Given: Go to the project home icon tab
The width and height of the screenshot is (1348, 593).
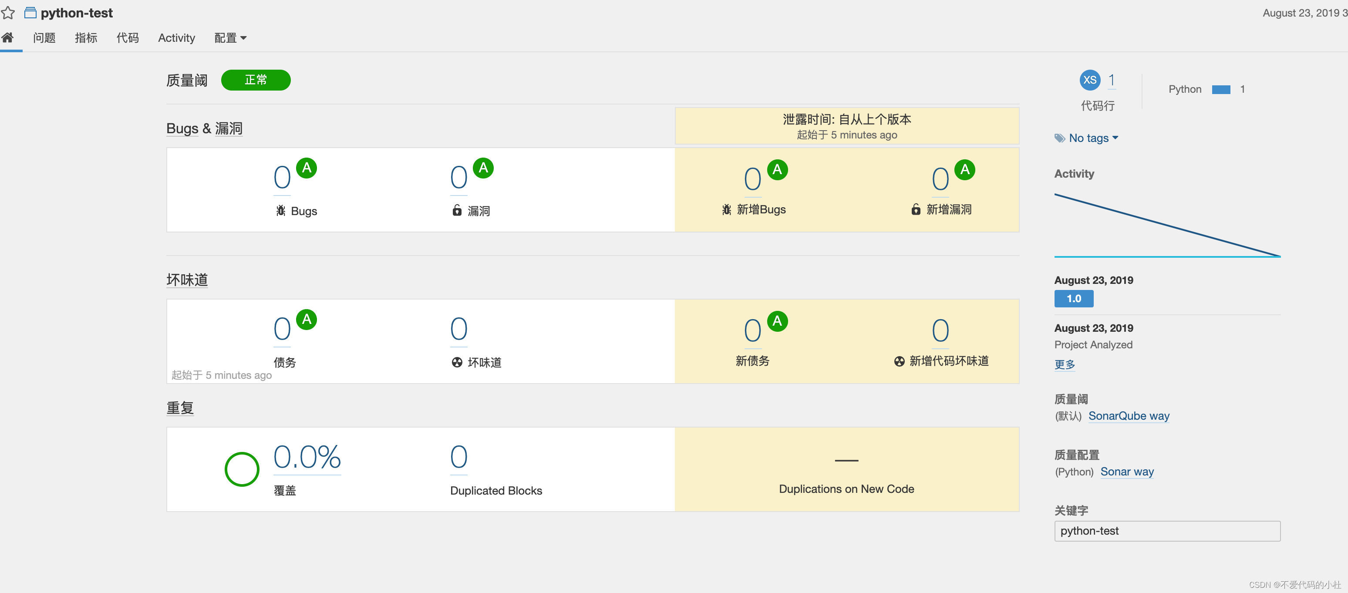Looking at the screenshot, I should (7, 37).
